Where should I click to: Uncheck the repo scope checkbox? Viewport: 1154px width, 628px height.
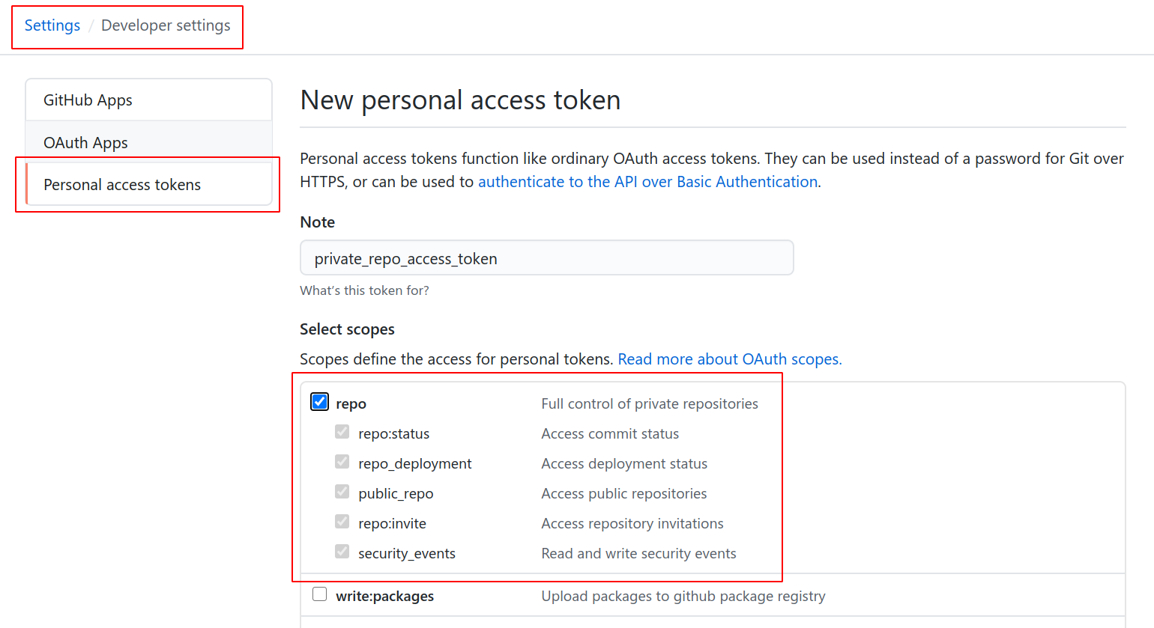(320, 402)
